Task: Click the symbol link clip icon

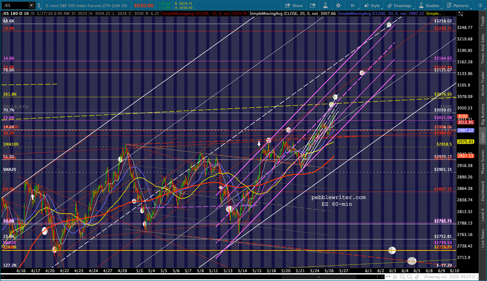Action: [39, 5]
